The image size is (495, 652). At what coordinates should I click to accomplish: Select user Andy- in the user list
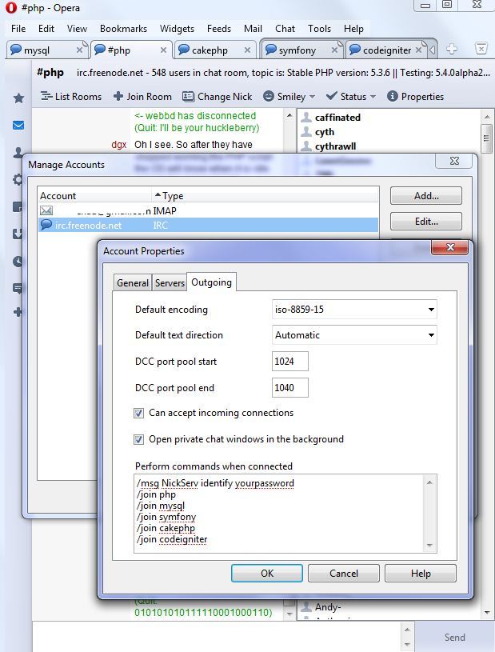[x=328, y=607]
